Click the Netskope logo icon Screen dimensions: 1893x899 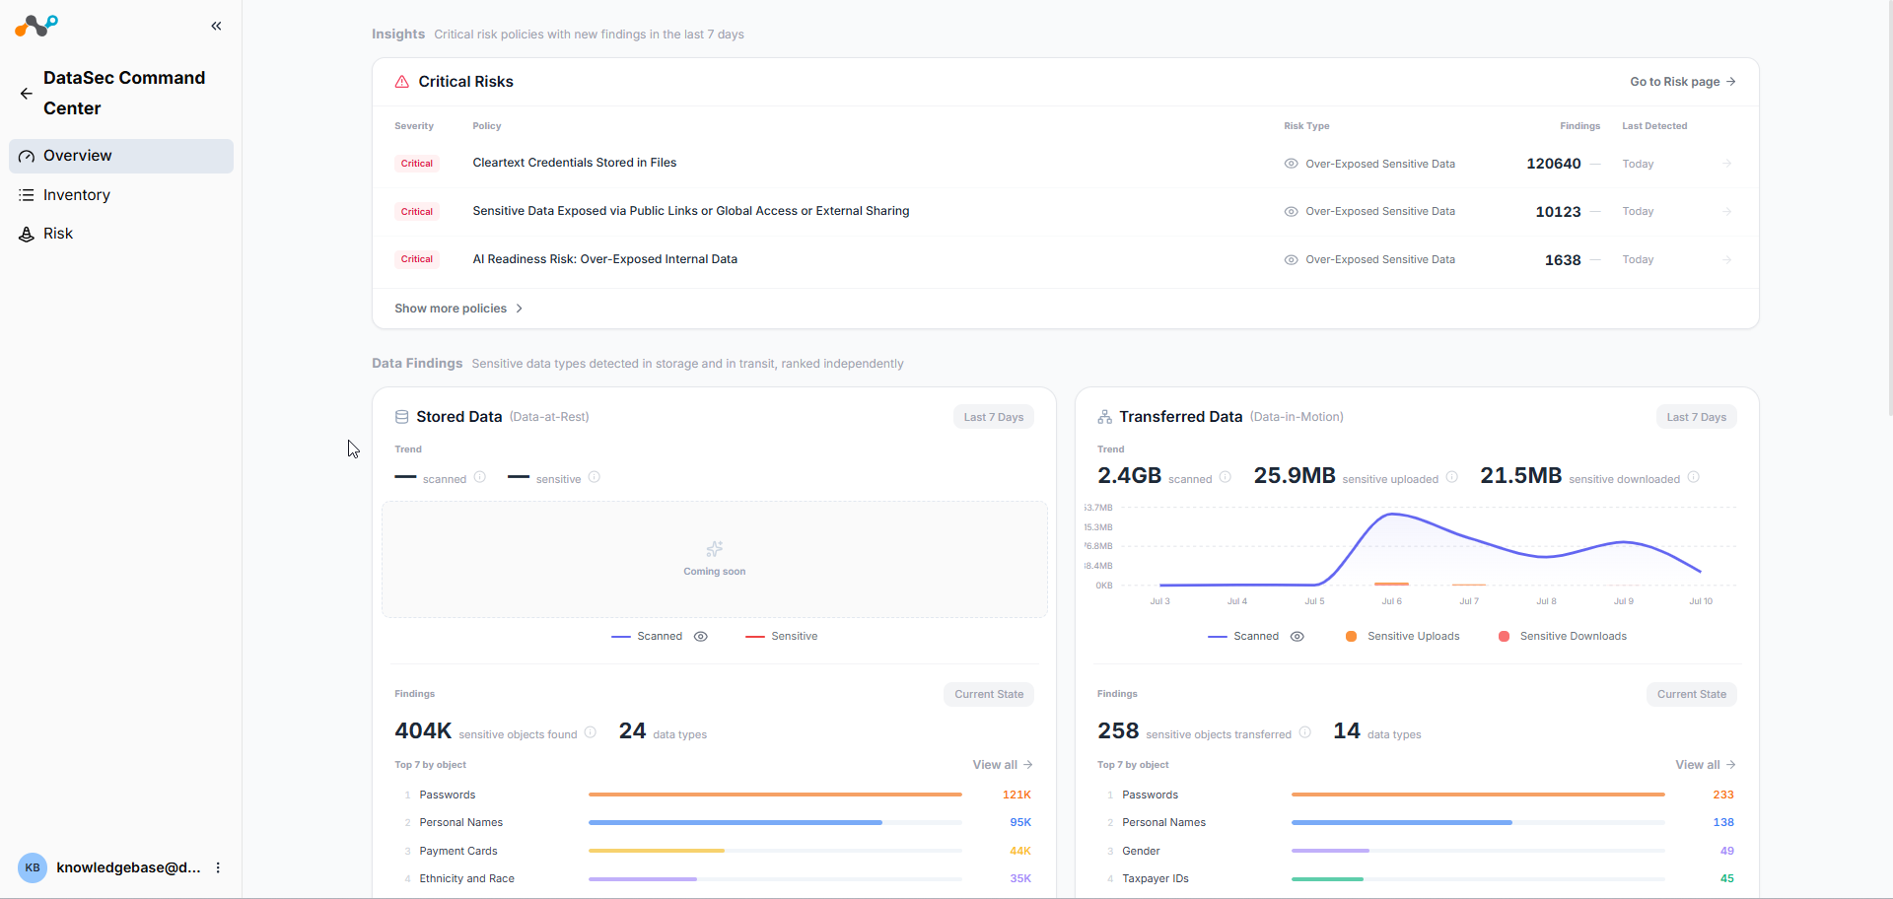click(36, 26)
